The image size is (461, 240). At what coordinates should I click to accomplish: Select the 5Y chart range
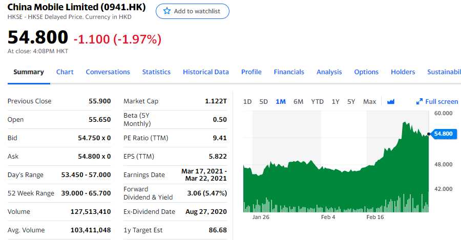[x=351, y=101]
